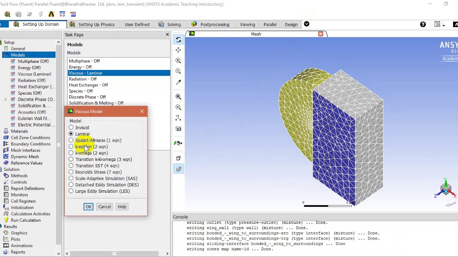The width and height of the screenshot is (458, 257).
Task: Select Spalart-Allmaras (1 eqn) model
Action: [71, 140]
